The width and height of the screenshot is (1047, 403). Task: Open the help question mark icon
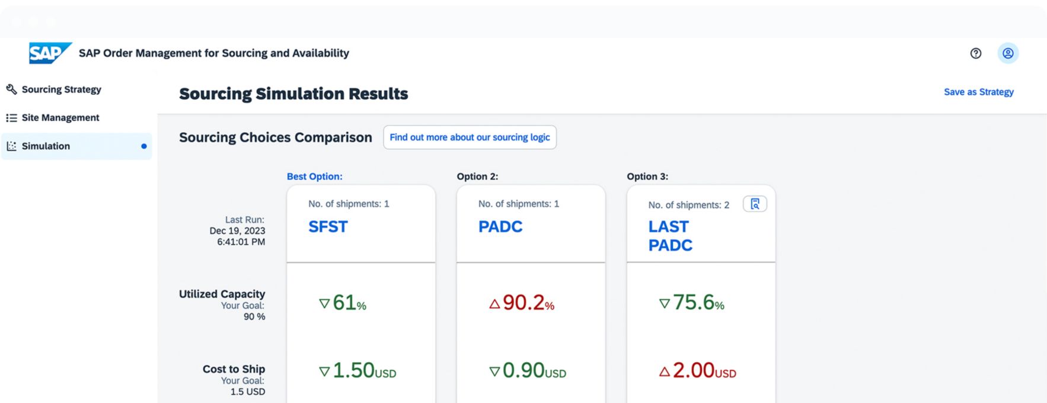pyautogui.click(x=975, y=53)
